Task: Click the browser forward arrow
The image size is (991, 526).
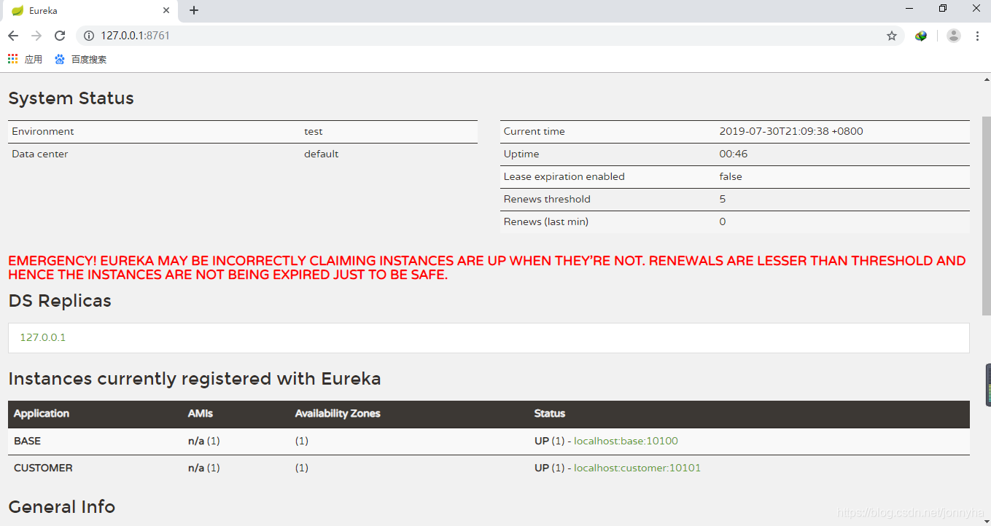Action: coord(36,36)
